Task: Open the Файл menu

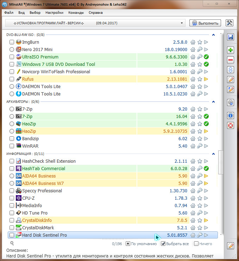Action: click(9, 13)
